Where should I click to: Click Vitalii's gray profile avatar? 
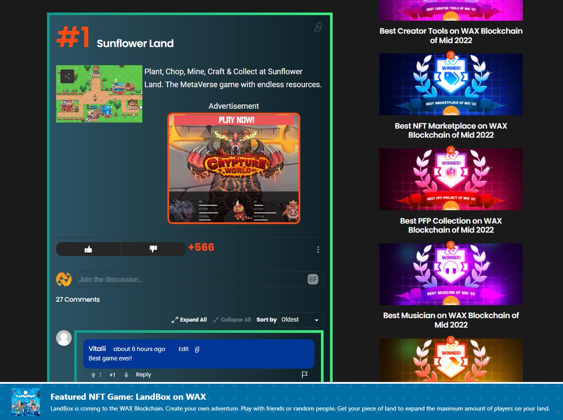tap(64, 338)
